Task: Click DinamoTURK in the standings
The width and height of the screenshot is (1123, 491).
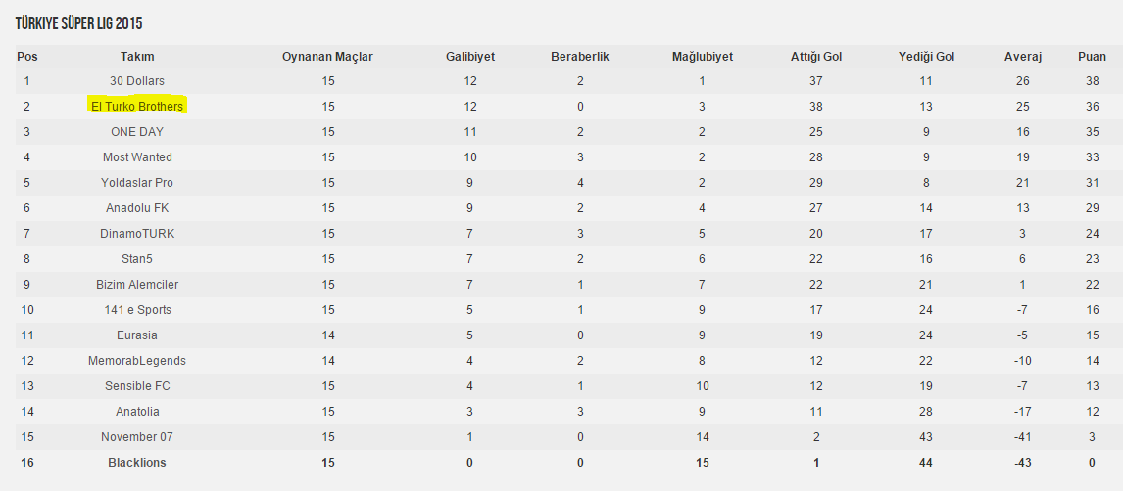Action: coord(137,234)
